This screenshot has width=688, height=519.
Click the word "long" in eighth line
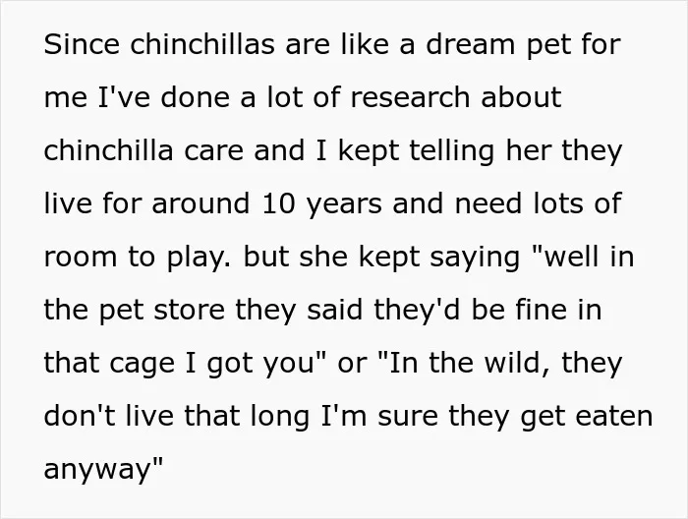[280, 417]
